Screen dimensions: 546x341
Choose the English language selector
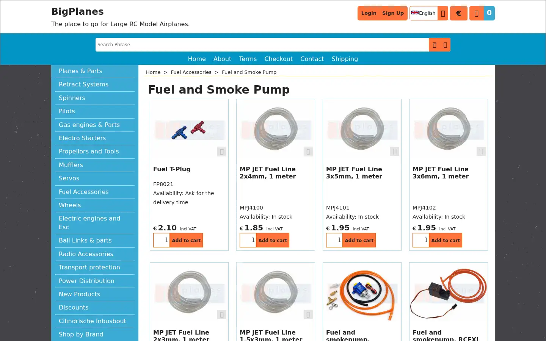pyautogui.click(x=424, y=13)
